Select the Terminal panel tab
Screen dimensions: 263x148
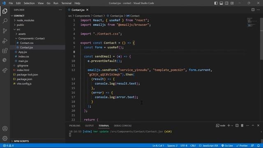click(x=104, y=126)
